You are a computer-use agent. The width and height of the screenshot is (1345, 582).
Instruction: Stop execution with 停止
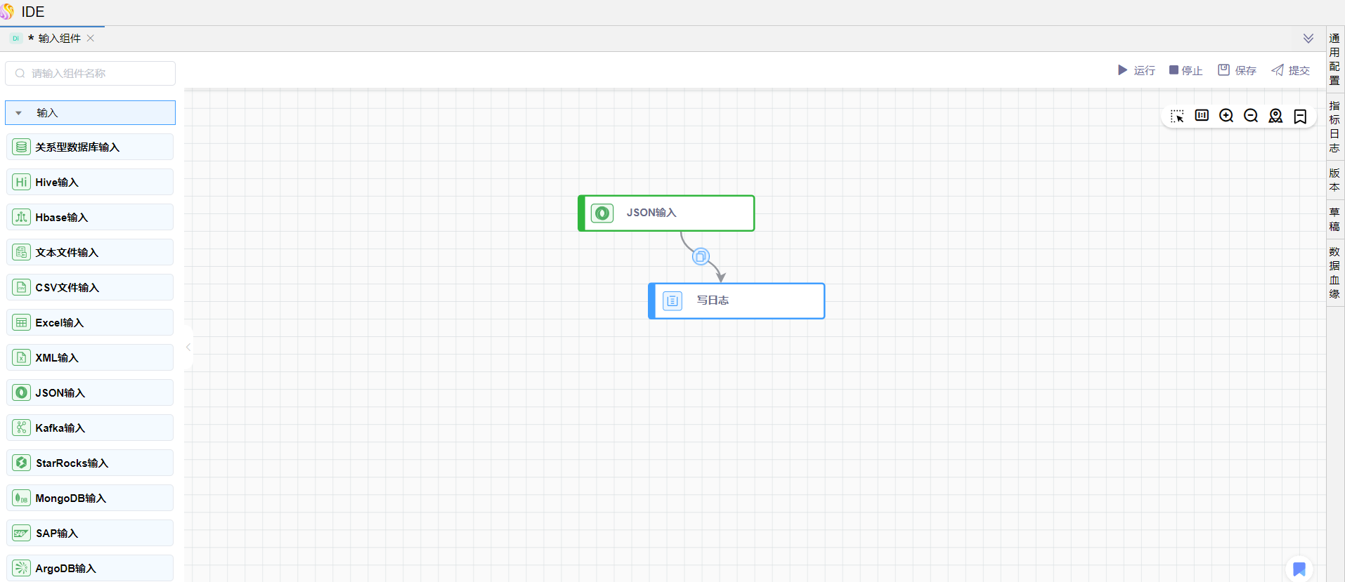[1185, 70]
